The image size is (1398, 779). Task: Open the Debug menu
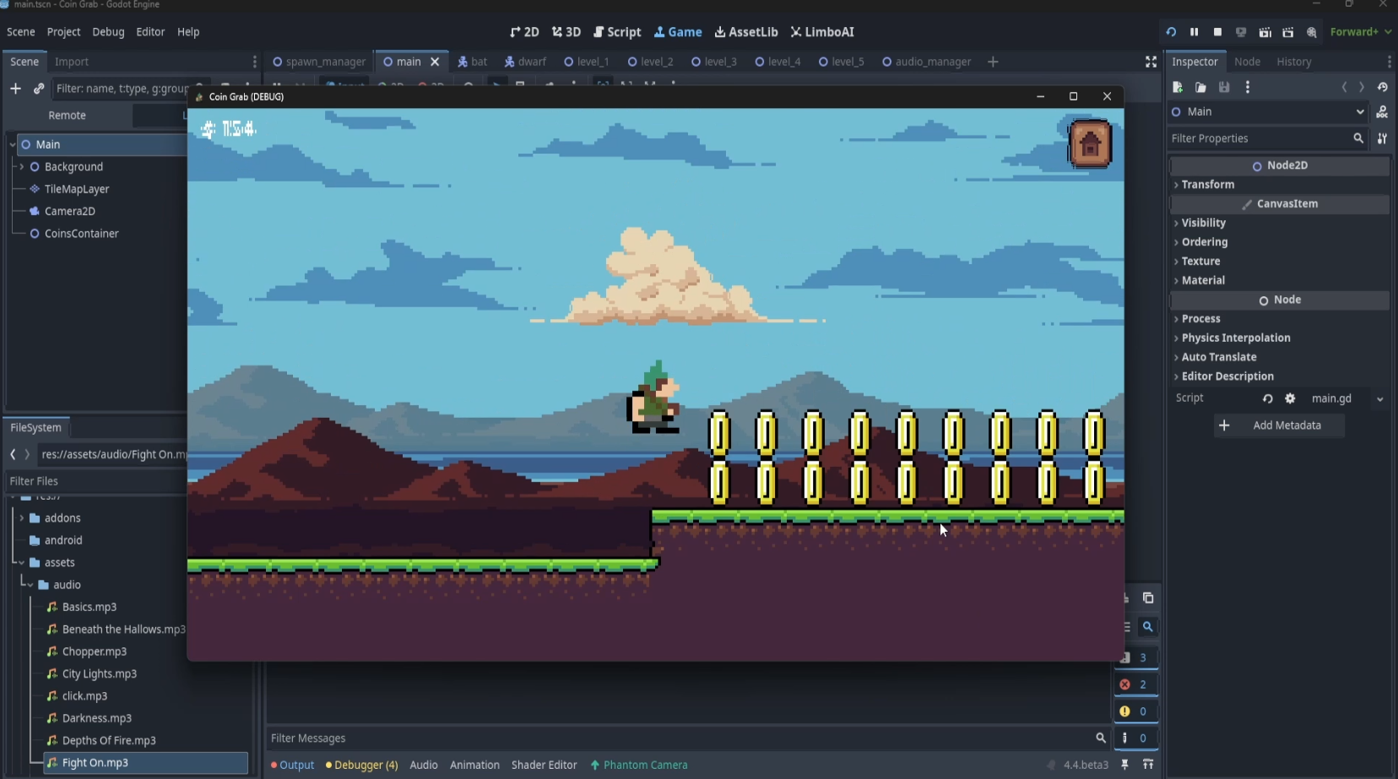click(108, 32)
